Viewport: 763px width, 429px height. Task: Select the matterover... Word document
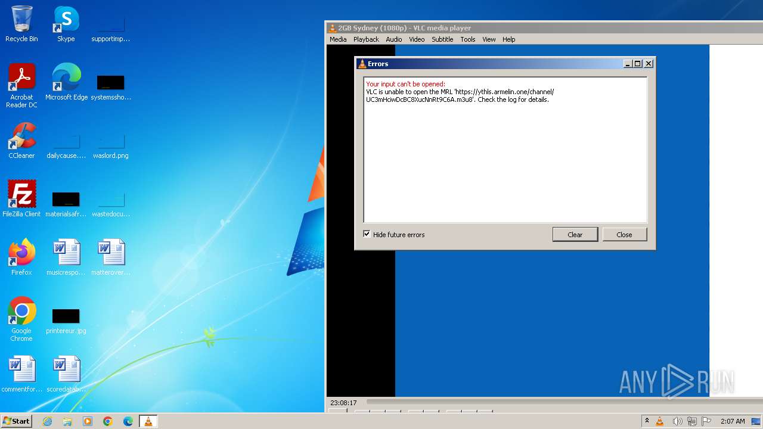point(111,257)
